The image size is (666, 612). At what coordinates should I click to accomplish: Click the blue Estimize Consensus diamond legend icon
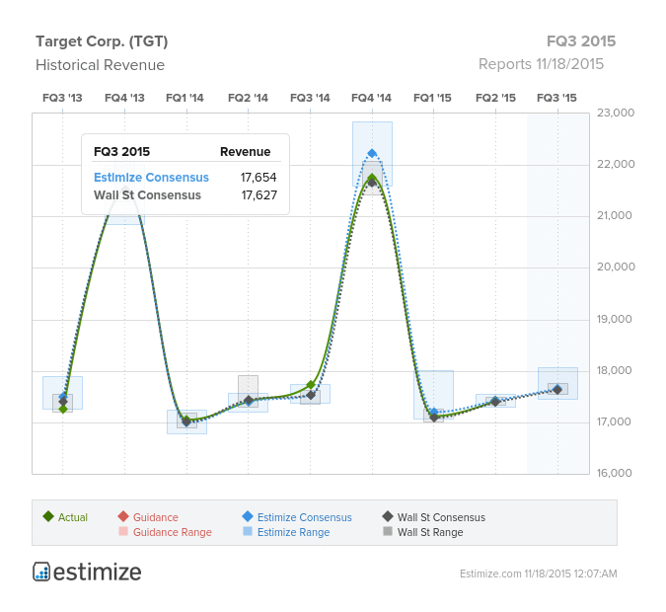click(248, 516)
